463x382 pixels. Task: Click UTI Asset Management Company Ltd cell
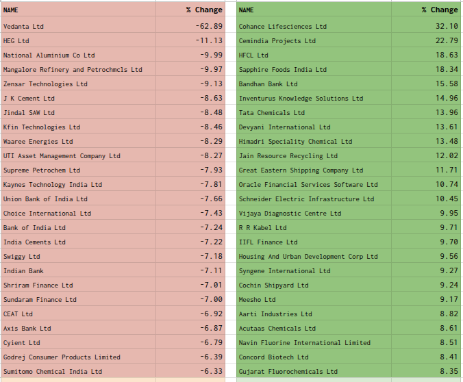point(78,155)
